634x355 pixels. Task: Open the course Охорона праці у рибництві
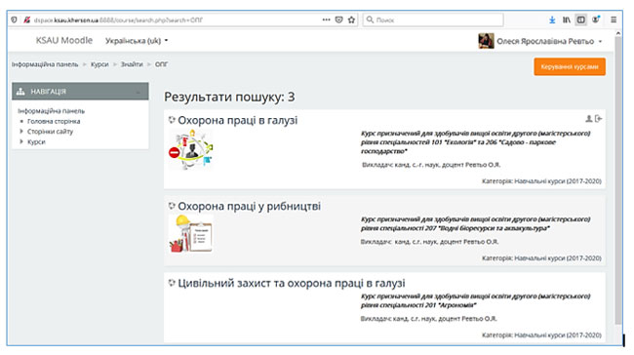(249, 206)
